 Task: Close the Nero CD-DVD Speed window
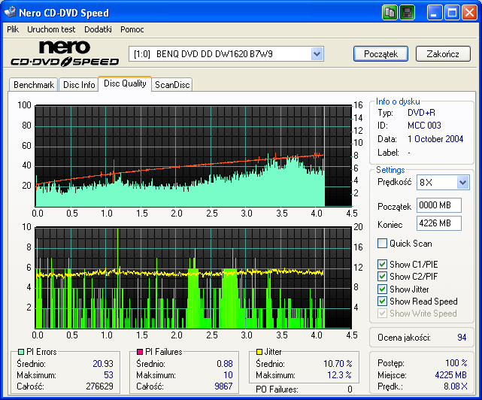click(x=470, y=13)
